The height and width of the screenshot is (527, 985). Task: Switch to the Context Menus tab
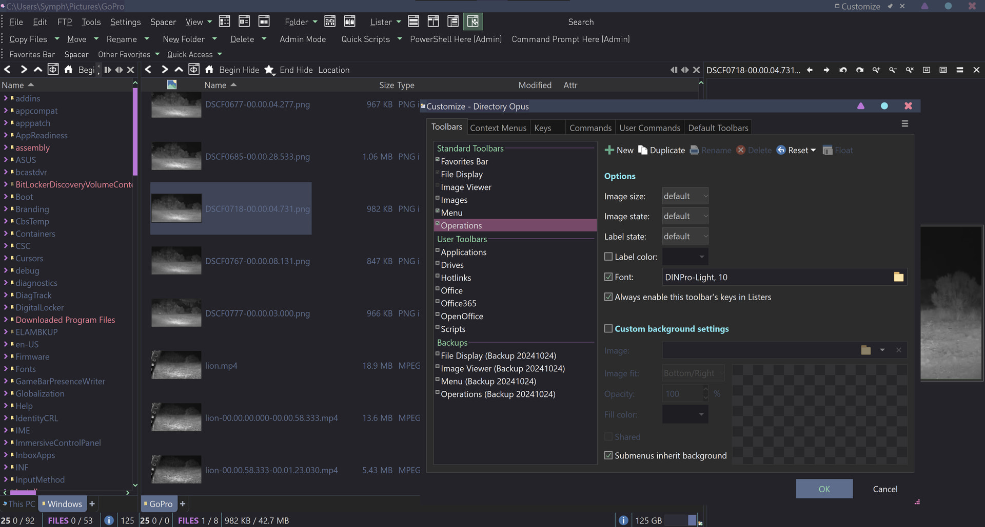click(498, 128)
